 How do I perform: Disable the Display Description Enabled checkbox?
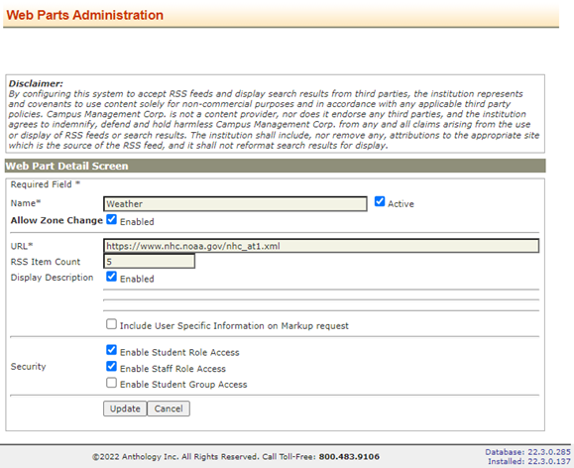coord(111,277)
